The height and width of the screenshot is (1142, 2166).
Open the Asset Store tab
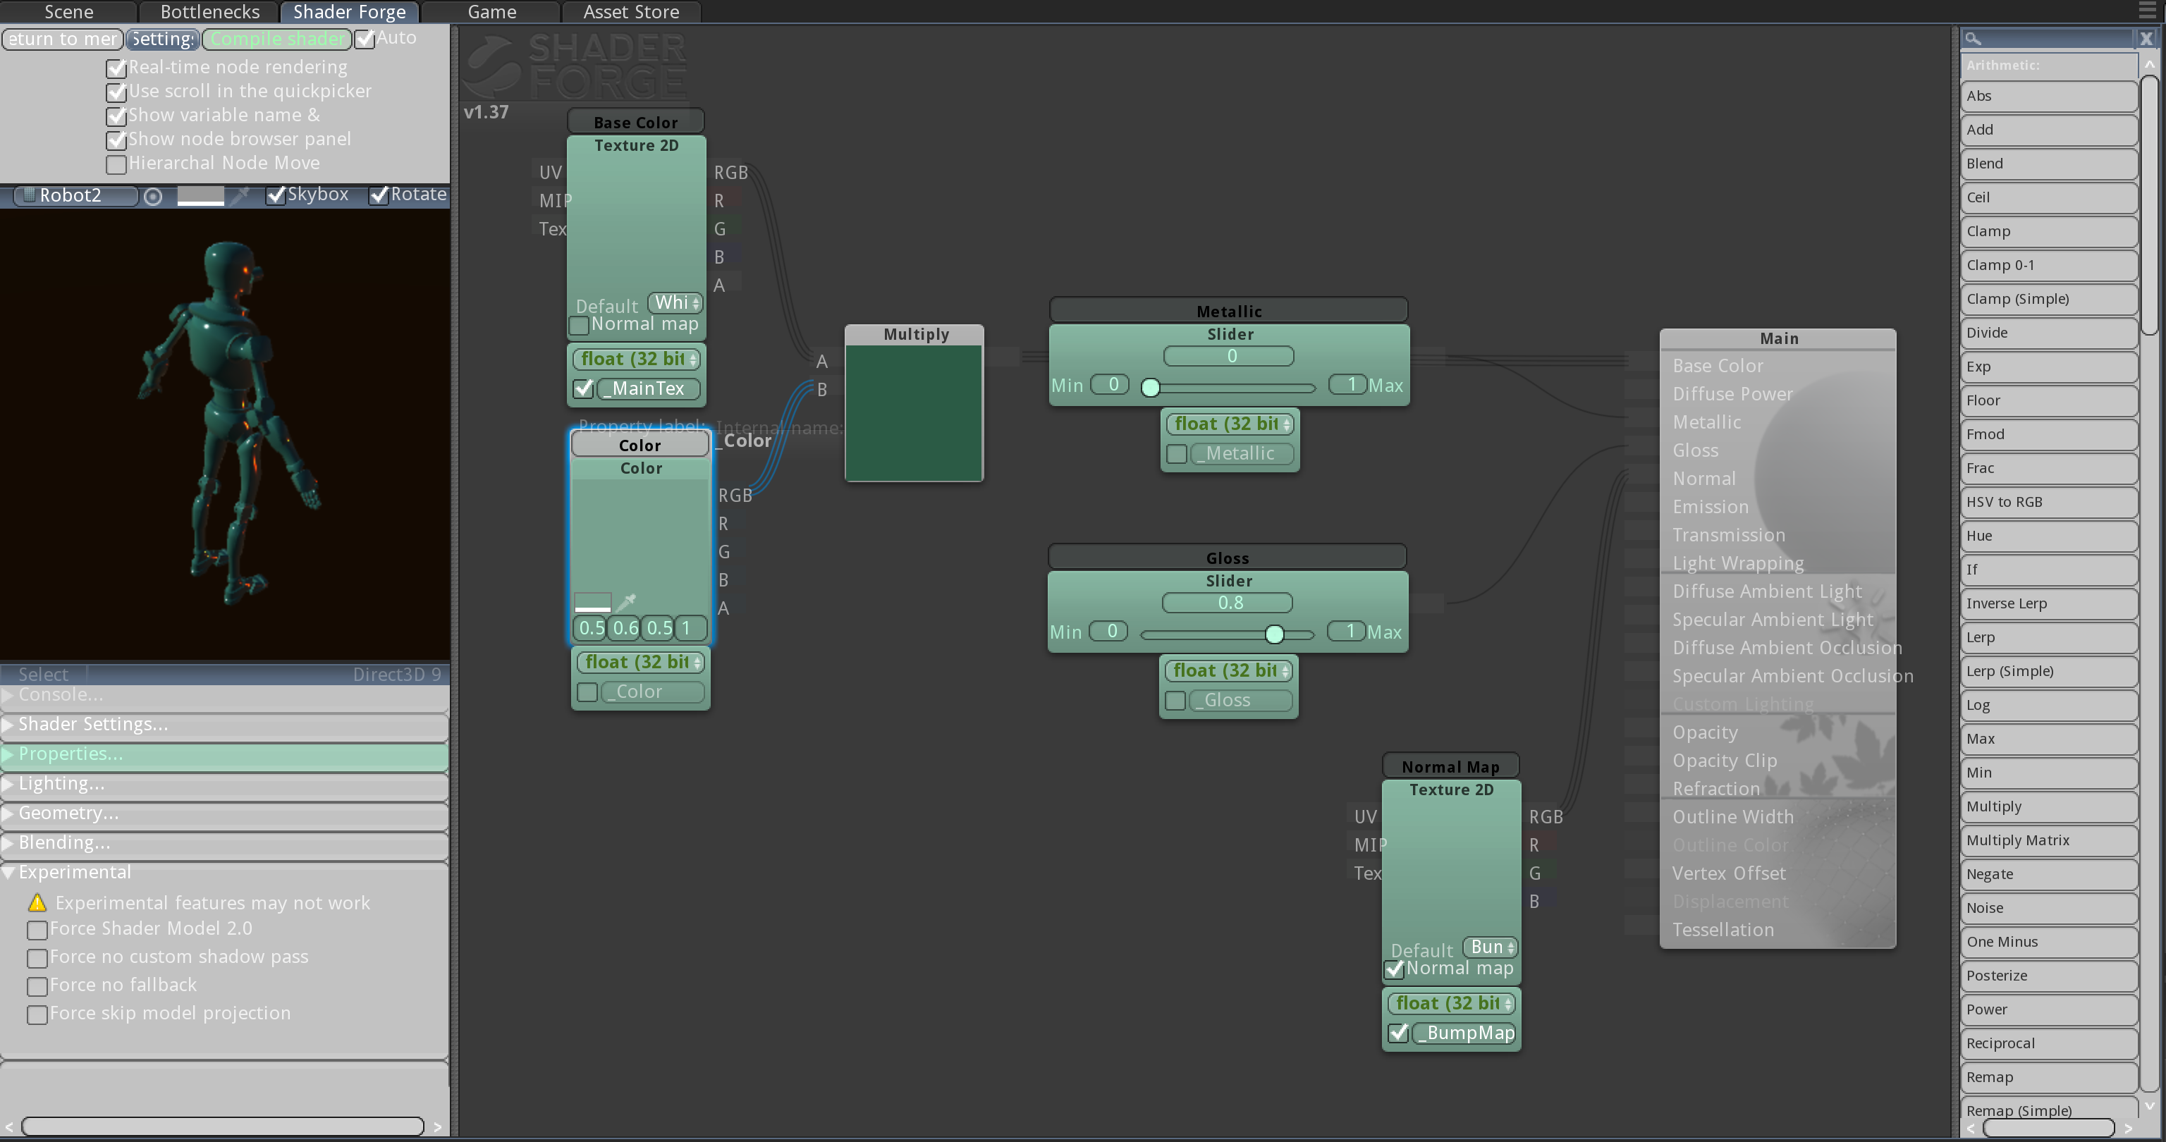pos(632,12)
